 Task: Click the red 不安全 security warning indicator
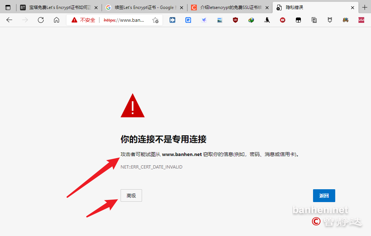[83, 20]
